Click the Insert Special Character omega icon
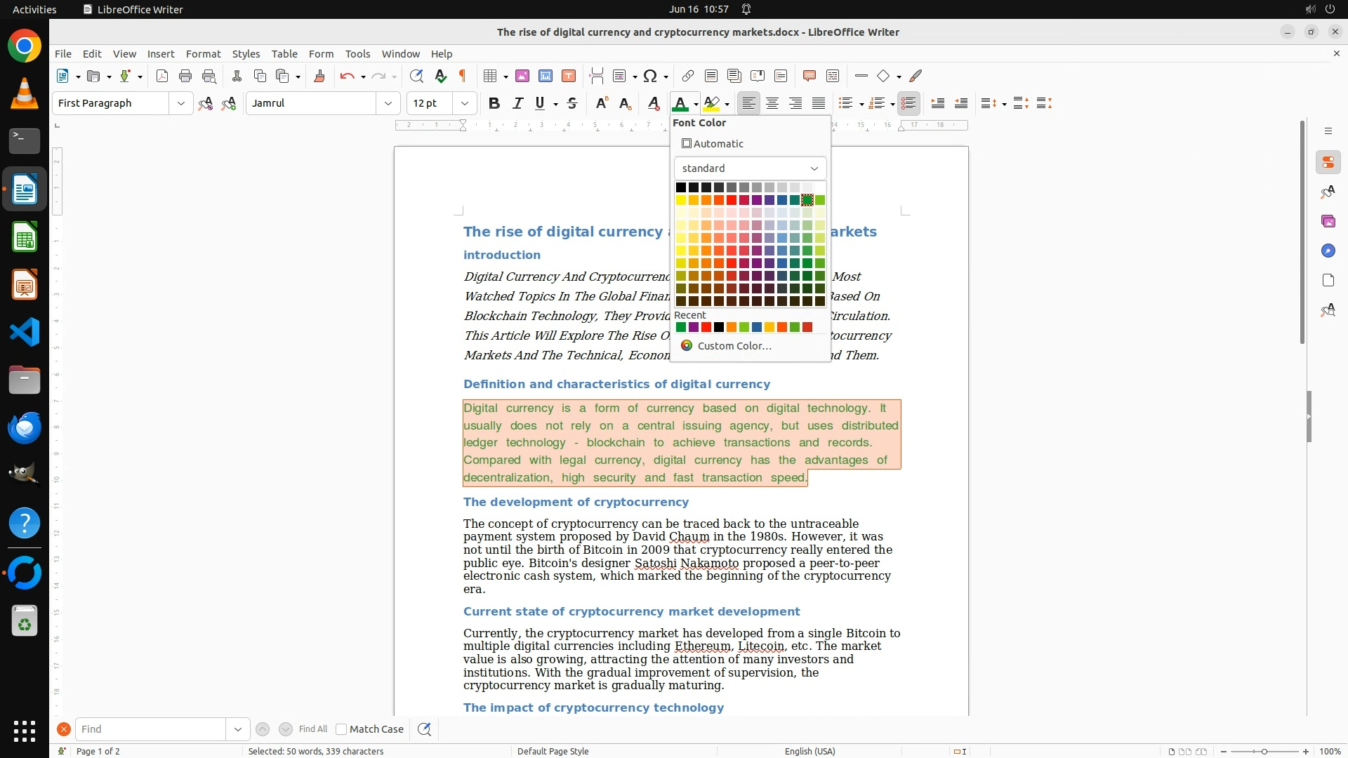The image size is (1348, 758). click(x=650, y=76)
